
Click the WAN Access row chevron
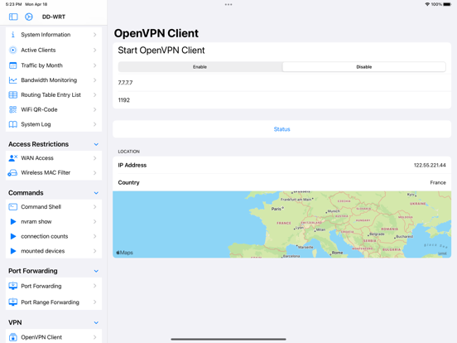click(x=94, y=158)
